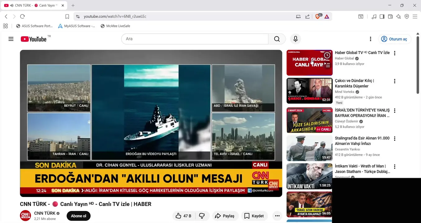Open the CNN TÜRK channel avatar
This screenshot has height=223, width=421.
[x=25, y=216]
